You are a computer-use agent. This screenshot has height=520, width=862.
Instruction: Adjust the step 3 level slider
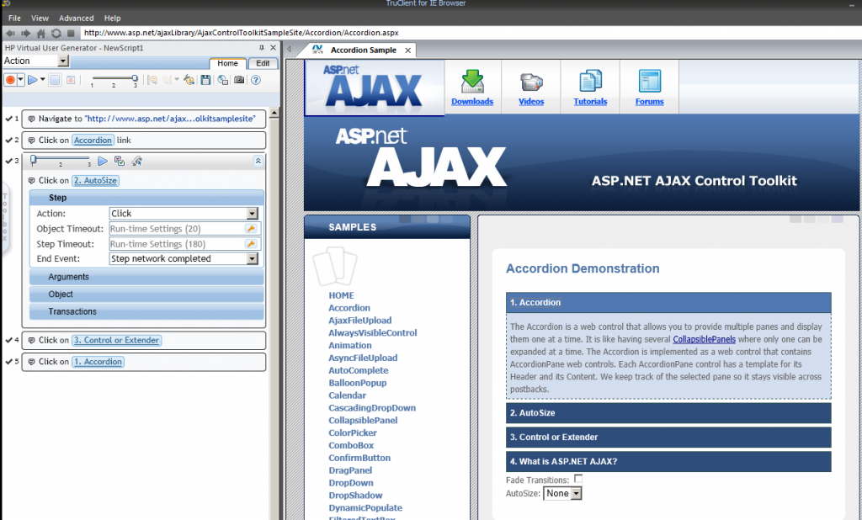click(x=61, y=161)
